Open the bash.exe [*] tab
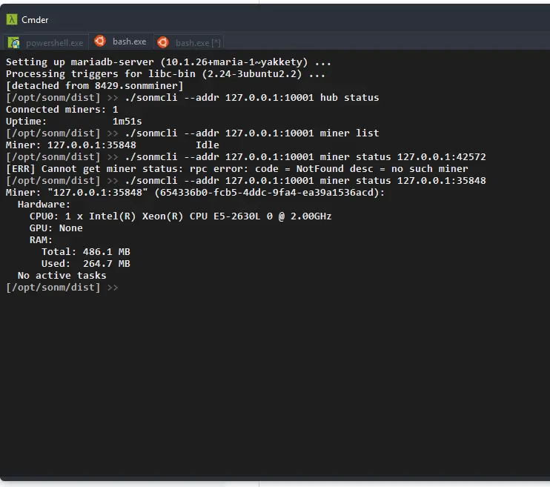The width and height of the screenshot is (550, 487). point(188,42)
